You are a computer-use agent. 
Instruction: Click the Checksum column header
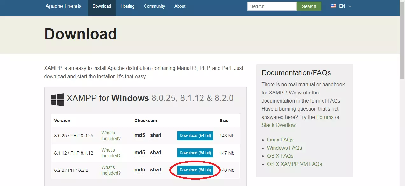click(x=146, y=121)
